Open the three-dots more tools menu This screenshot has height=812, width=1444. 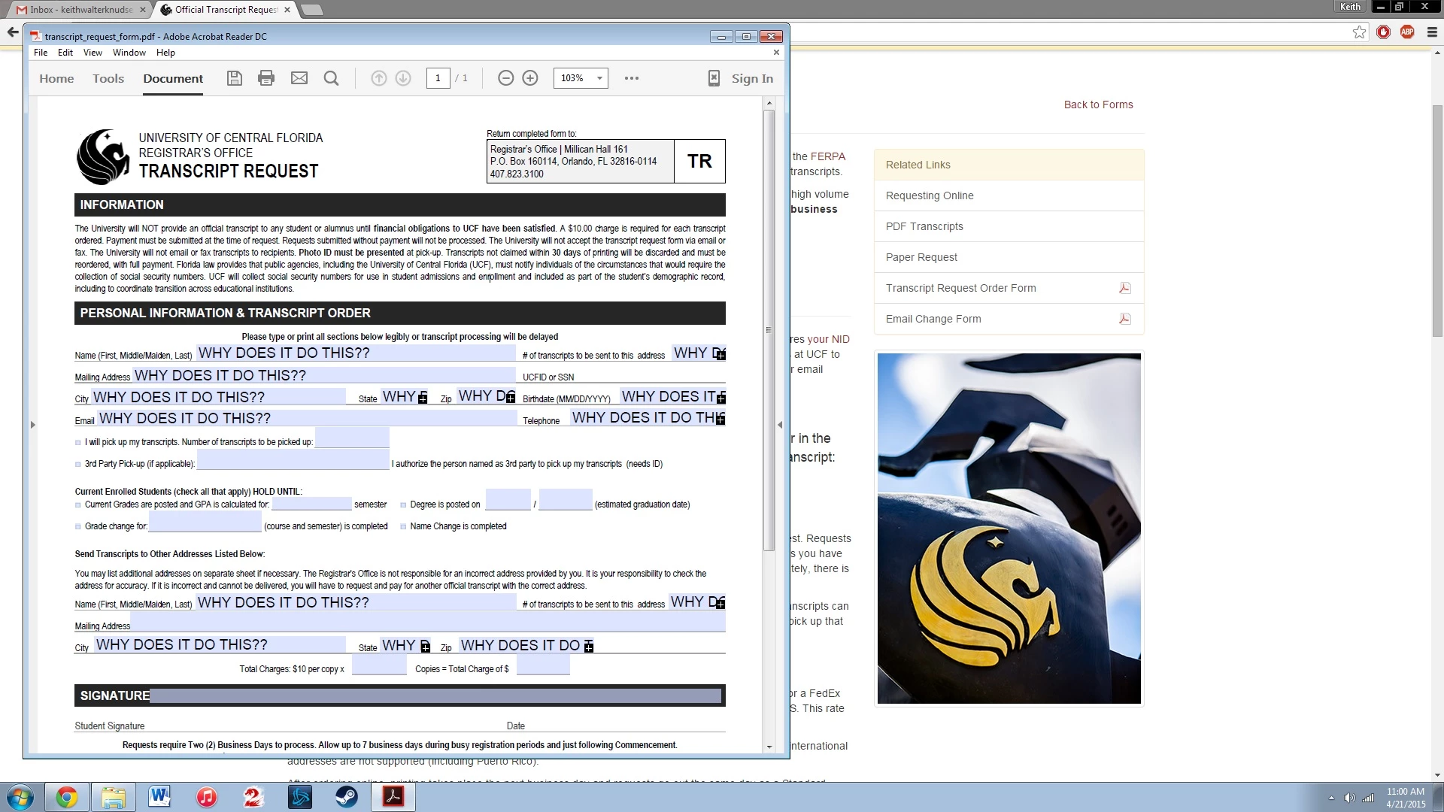tap(632, 78)
